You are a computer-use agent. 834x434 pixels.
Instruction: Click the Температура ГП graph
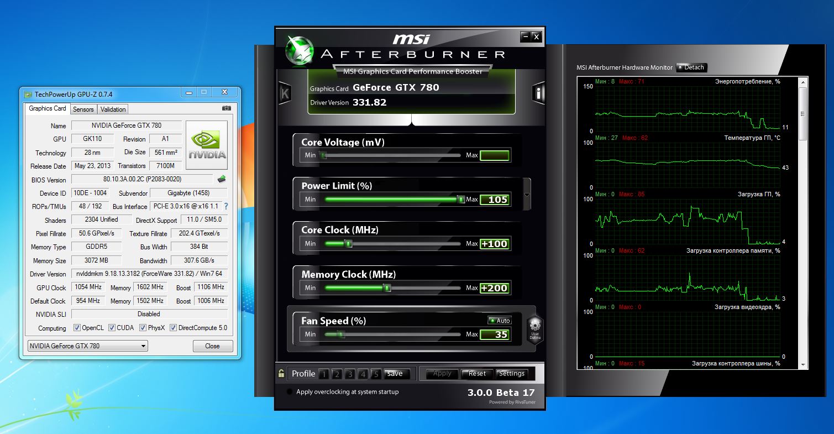tap(688, 165)
